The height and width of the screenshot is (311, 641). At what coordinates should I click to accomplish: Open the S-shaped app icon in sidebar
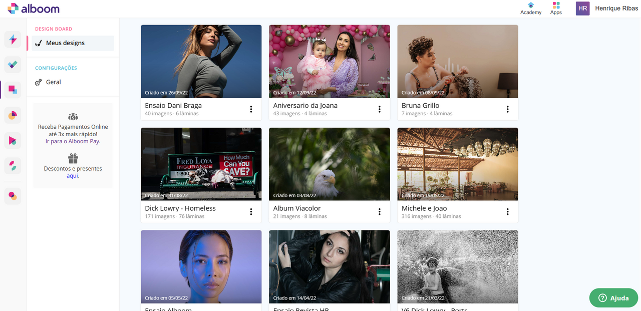[x=13, y=166]
